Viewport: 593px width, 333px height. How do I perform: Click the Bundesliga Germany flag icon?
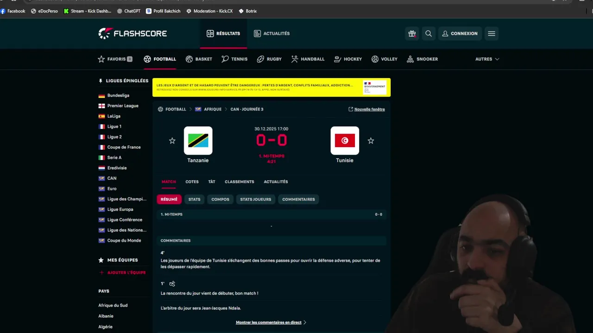click(101, 96)
